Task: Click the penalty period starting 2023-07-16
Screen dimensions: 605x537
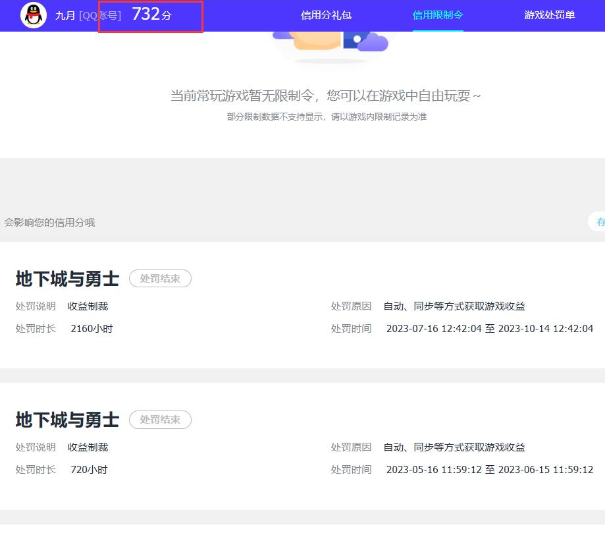Action: pyautogui.click(x=489, y=328)
